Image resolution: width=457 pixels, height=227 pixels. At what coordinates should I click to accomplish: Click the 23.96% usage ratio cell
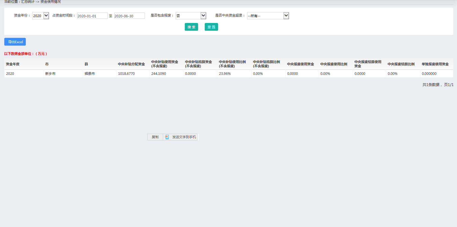click(x=225, y=74)
